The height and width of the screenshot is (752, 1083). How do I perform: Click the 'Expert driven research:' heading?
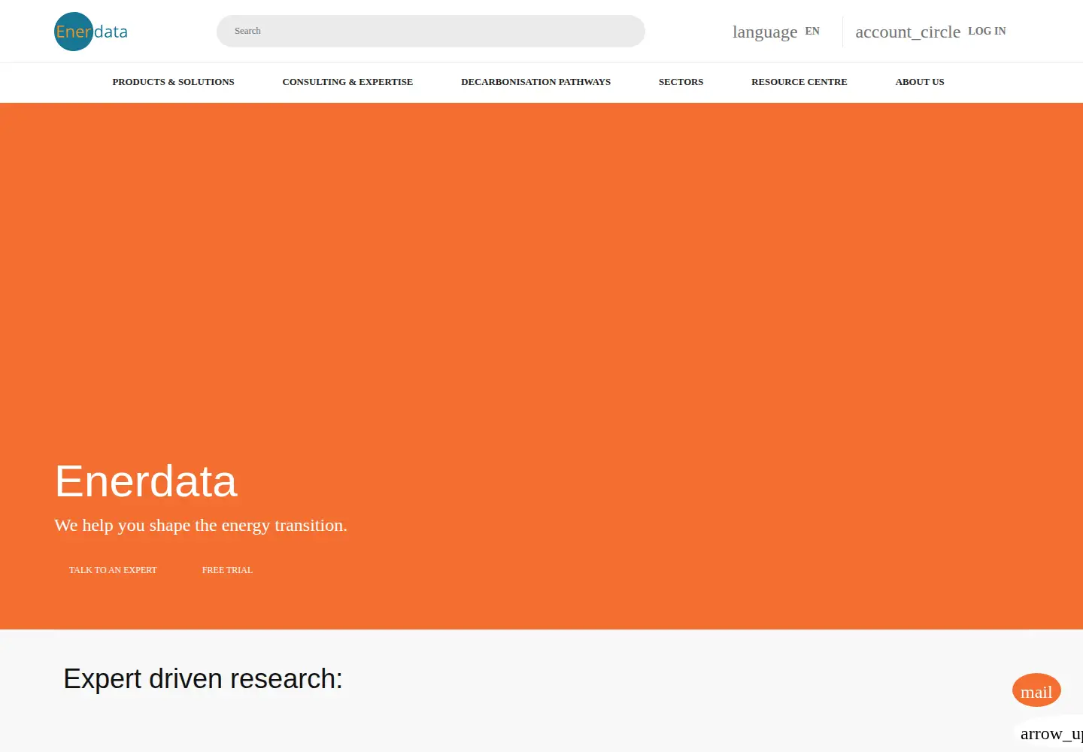pos(203,679)
